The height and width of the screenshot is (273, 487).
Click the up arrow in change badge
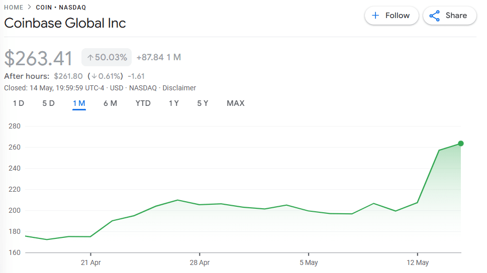[x=90, y=57]
